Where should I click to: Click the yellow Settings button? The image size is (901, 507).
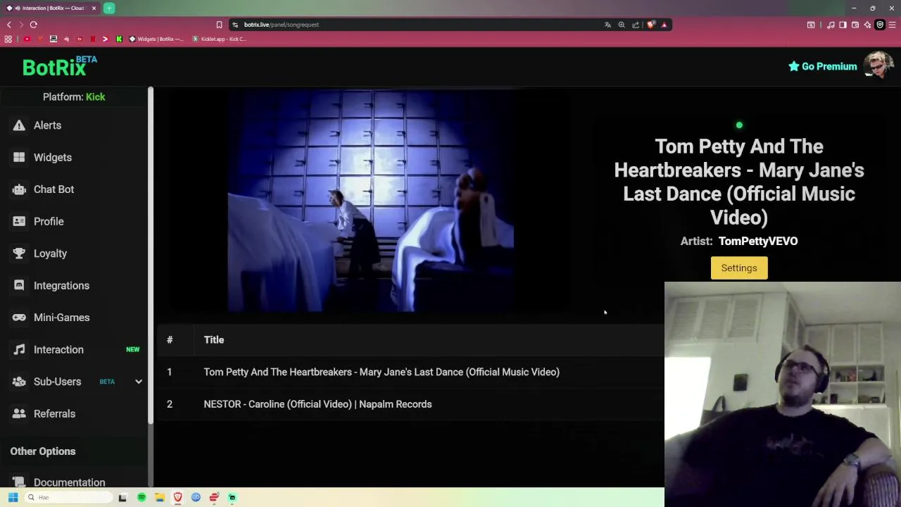pos(739,268)
